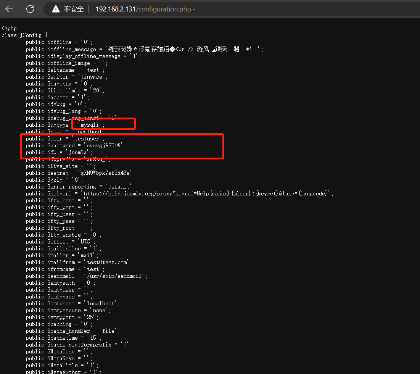The width and height of the screenshot is (420, 374).
Task: Click the '$caching = '0'' line
Action: coord(59,324)
